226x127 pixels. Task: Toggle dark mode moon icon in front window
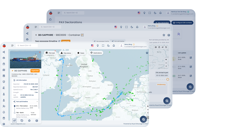click(x=108, y=45)
